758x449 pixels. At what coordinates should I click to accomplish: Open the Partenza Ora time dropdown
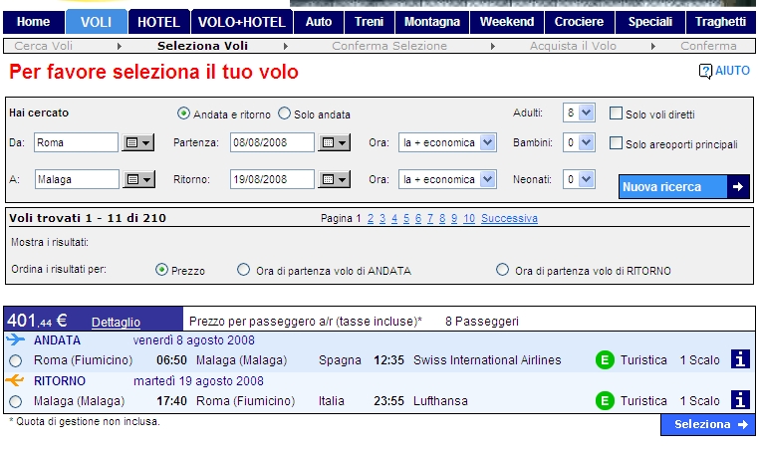tap(447, 143)
